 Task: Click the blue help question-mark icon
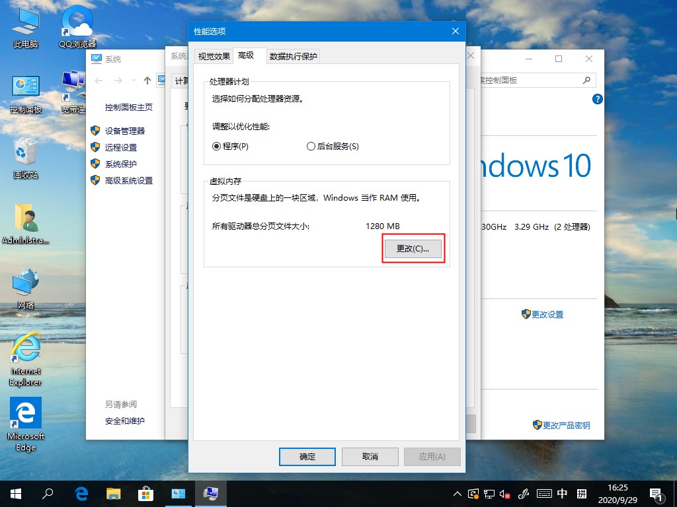[597, 99]
